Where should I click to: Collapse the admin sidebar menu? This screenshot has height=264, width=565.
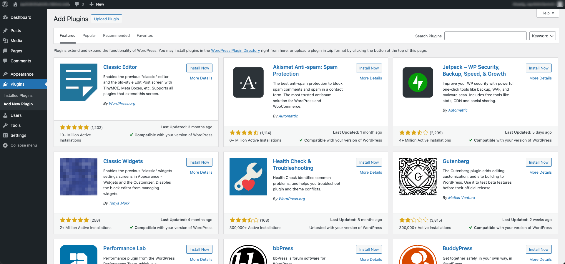pyautogui.click(x=24, y=145)
